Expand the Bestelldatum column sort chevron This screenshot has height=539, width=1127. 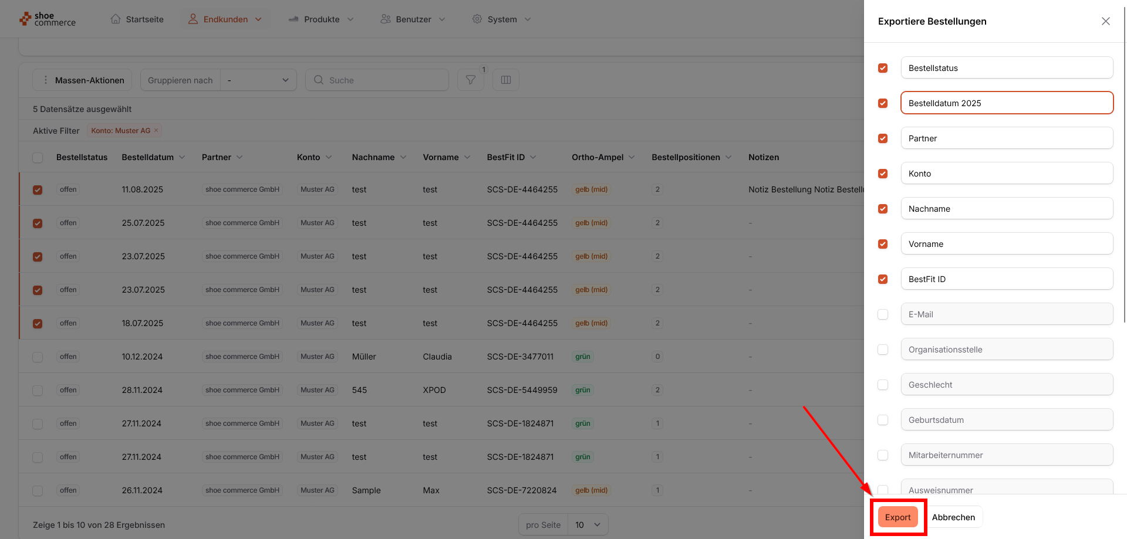pyautogui.click(x=182, y=157)
